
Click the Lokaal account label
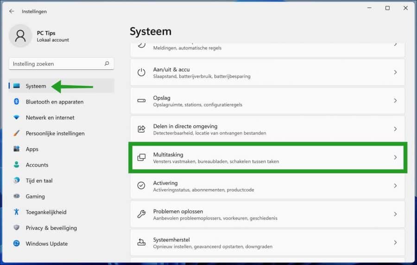[x=53, y=40]
